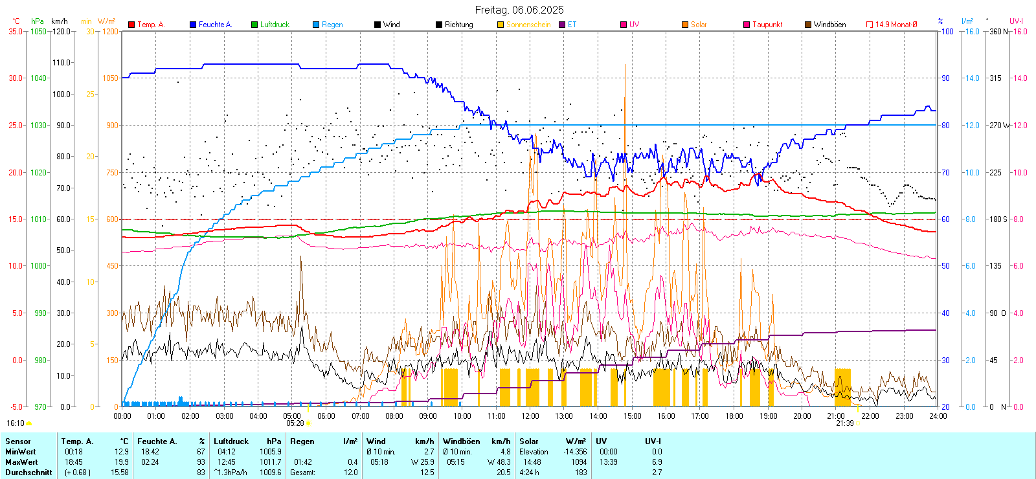This screenshot has width=1036, height=479.
Task: Select the Luftdruck column header in the table
Action: tap(231, 441)
